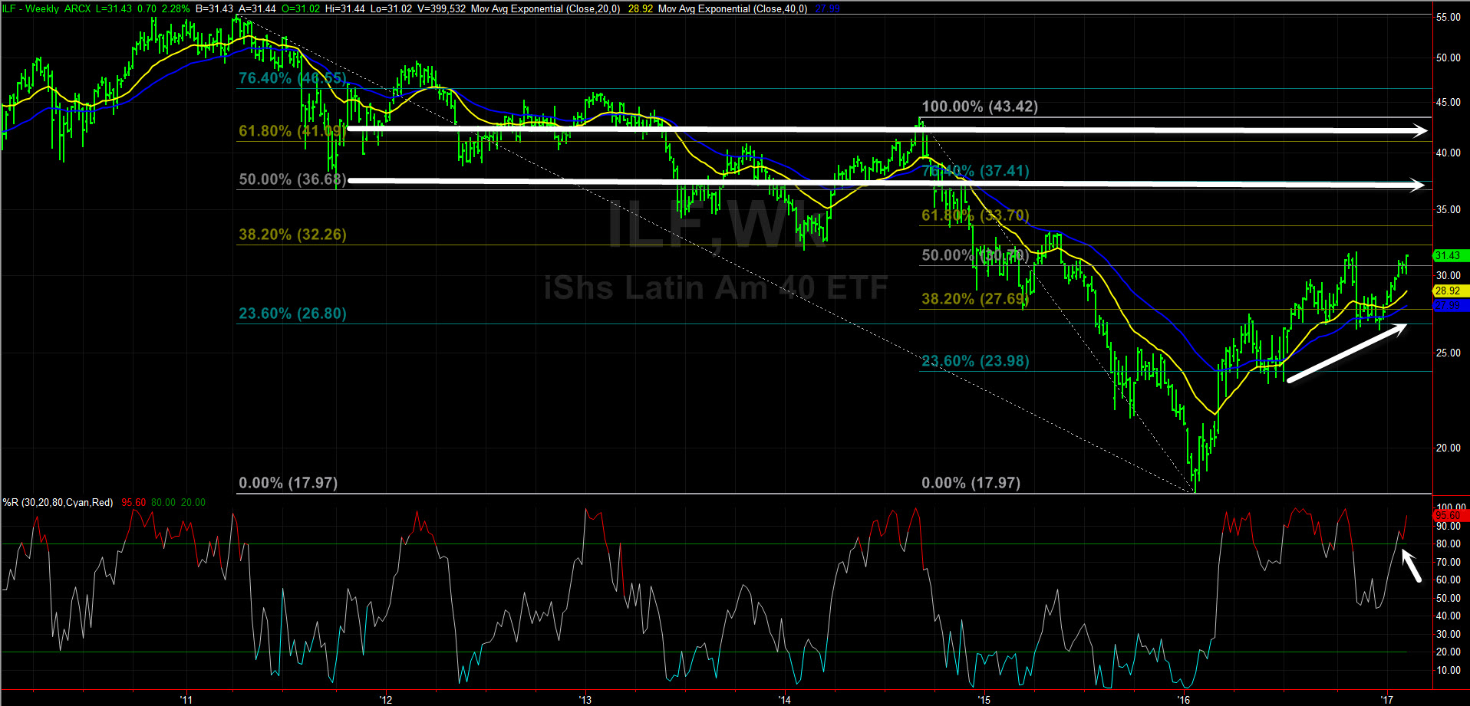
Task: Select the V=399,532 volume readout
Action: [442, 8]
